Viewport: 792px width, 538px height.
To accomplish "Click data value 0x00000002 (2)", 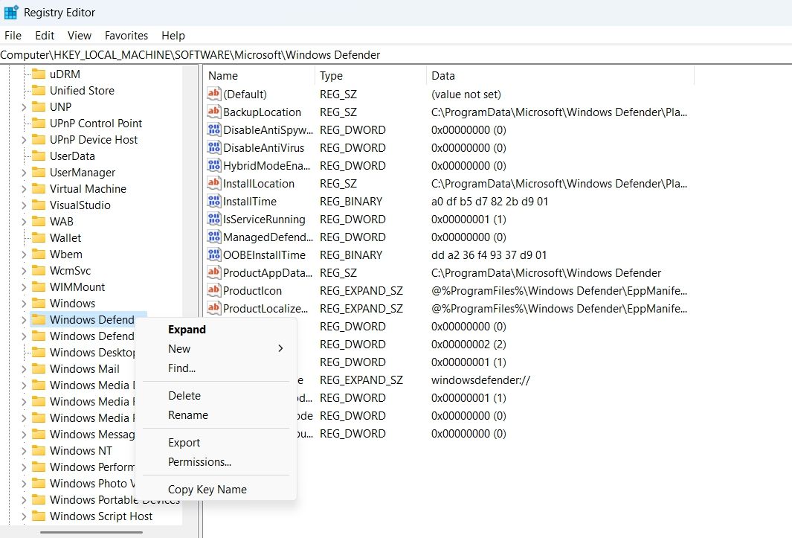I will pos(469,345).
